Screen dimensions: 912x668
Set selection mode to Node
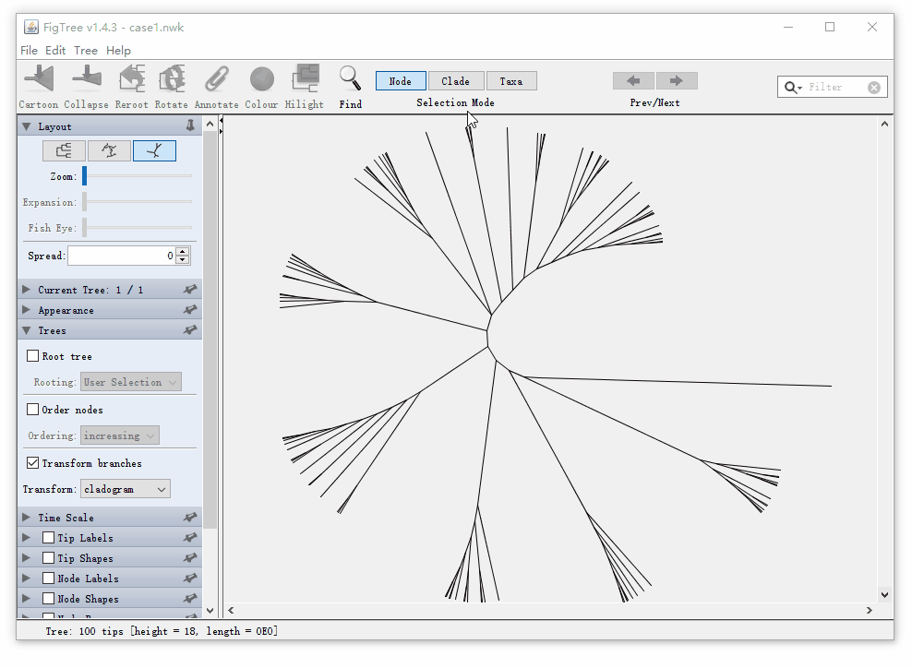pos(401,81)
